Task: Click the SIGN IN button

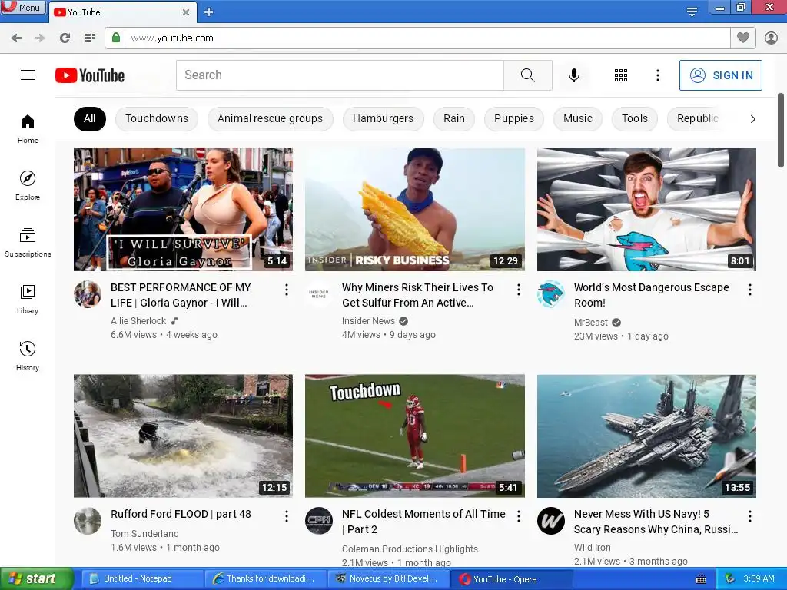Action: tap(721, 75)
